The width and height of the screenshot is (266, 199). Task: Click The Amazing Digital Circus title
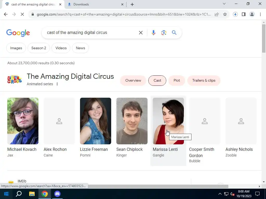[x=70, y=76]
